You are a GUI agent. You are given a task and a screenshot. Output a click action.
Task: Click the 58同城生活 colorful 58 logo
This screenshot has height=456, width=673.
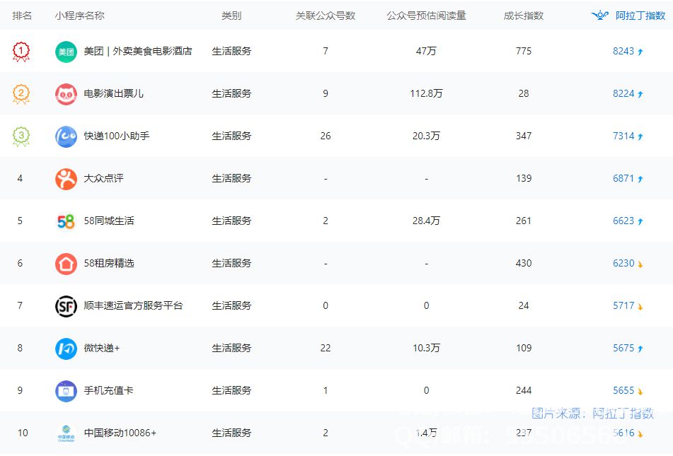[x=66, y=221]
